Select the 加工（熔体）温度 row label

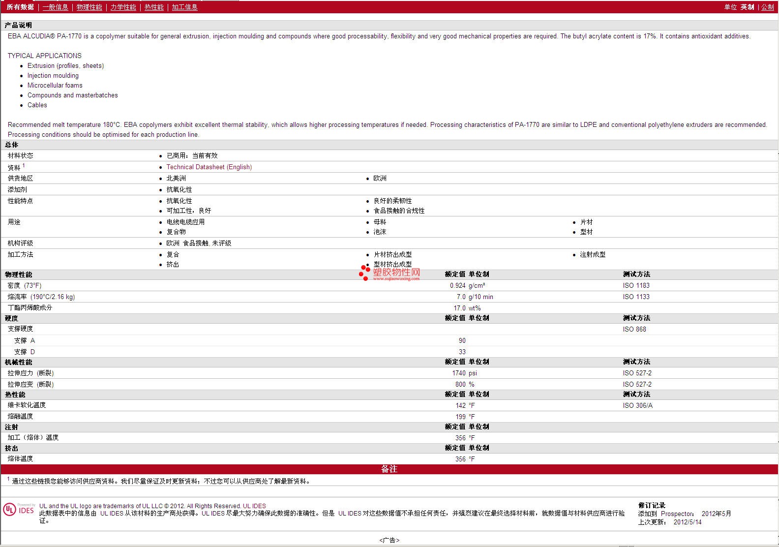point(33,437)
